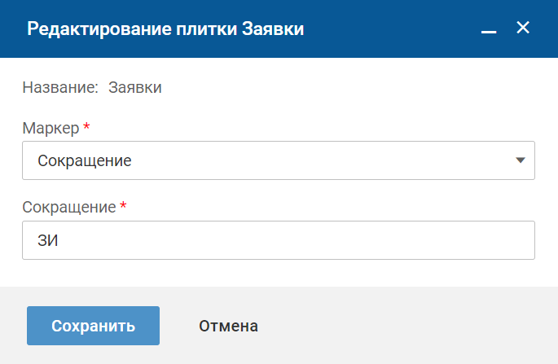Screen dimensions: 558x364
Task: Click the Сокращение label above the text input
Action: point(68,207)
